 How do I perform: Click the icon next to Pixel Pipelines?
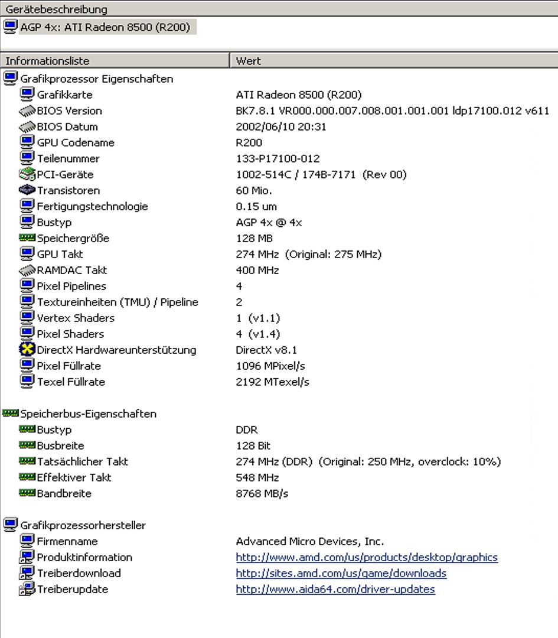point(27,286)
